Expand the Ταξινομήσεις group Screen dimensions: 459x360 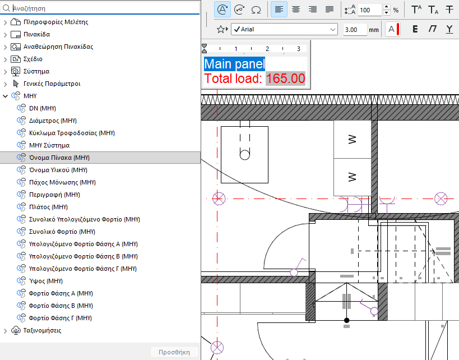[x=5, y=331]
